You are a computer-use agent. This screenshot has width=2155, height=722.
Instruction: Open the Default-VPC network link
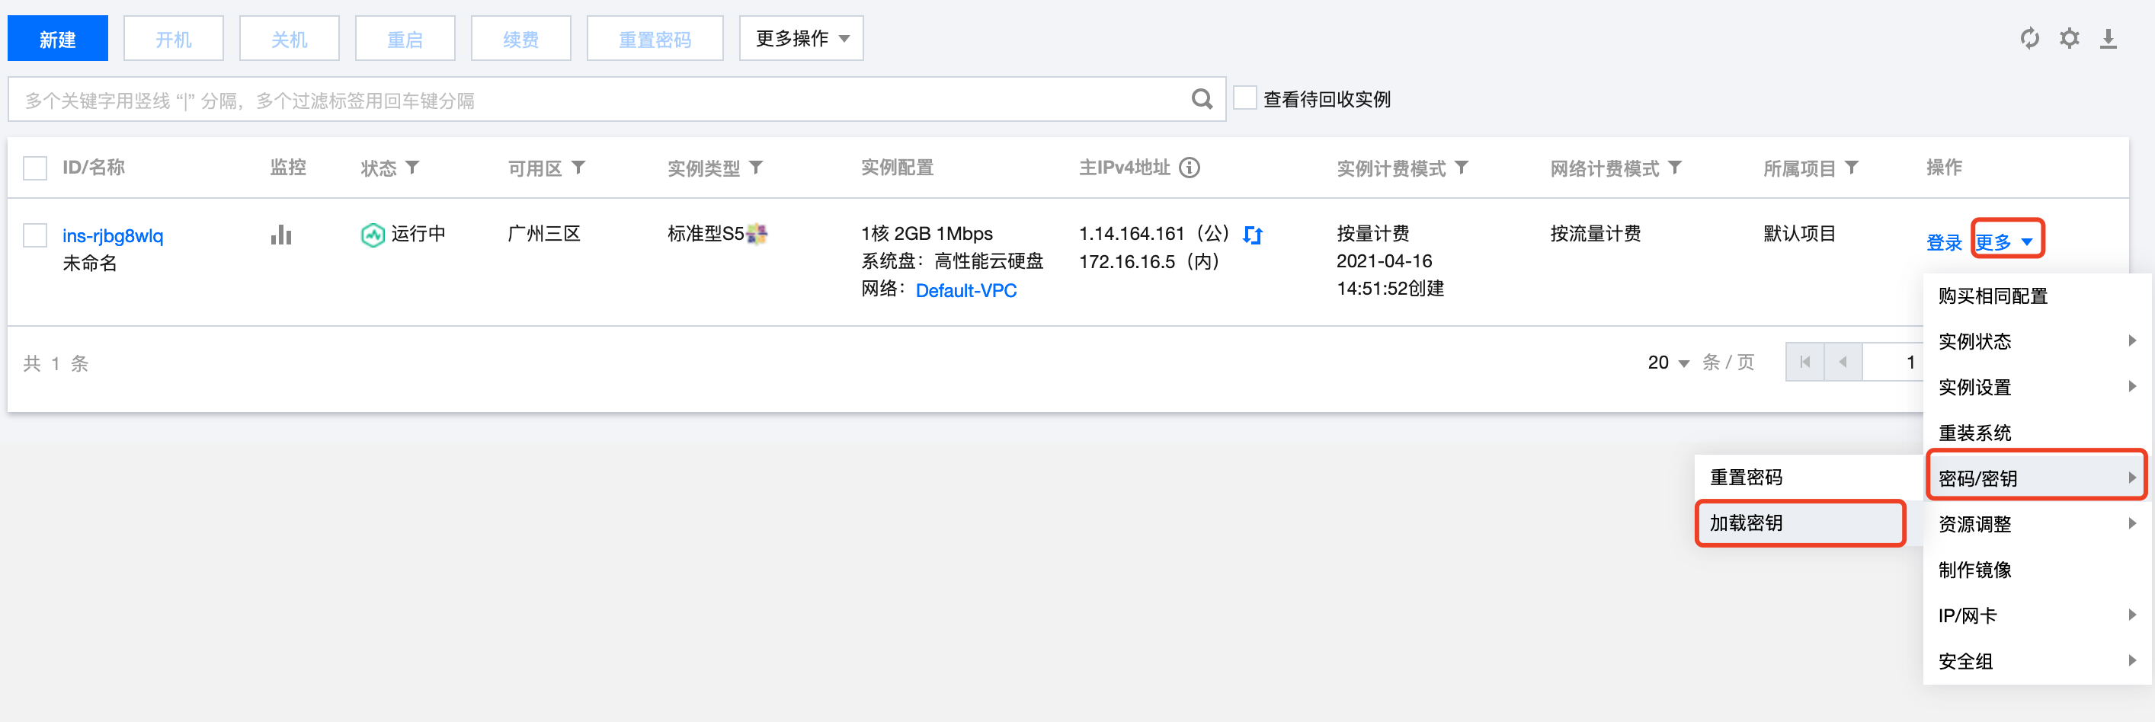[966, 290]
